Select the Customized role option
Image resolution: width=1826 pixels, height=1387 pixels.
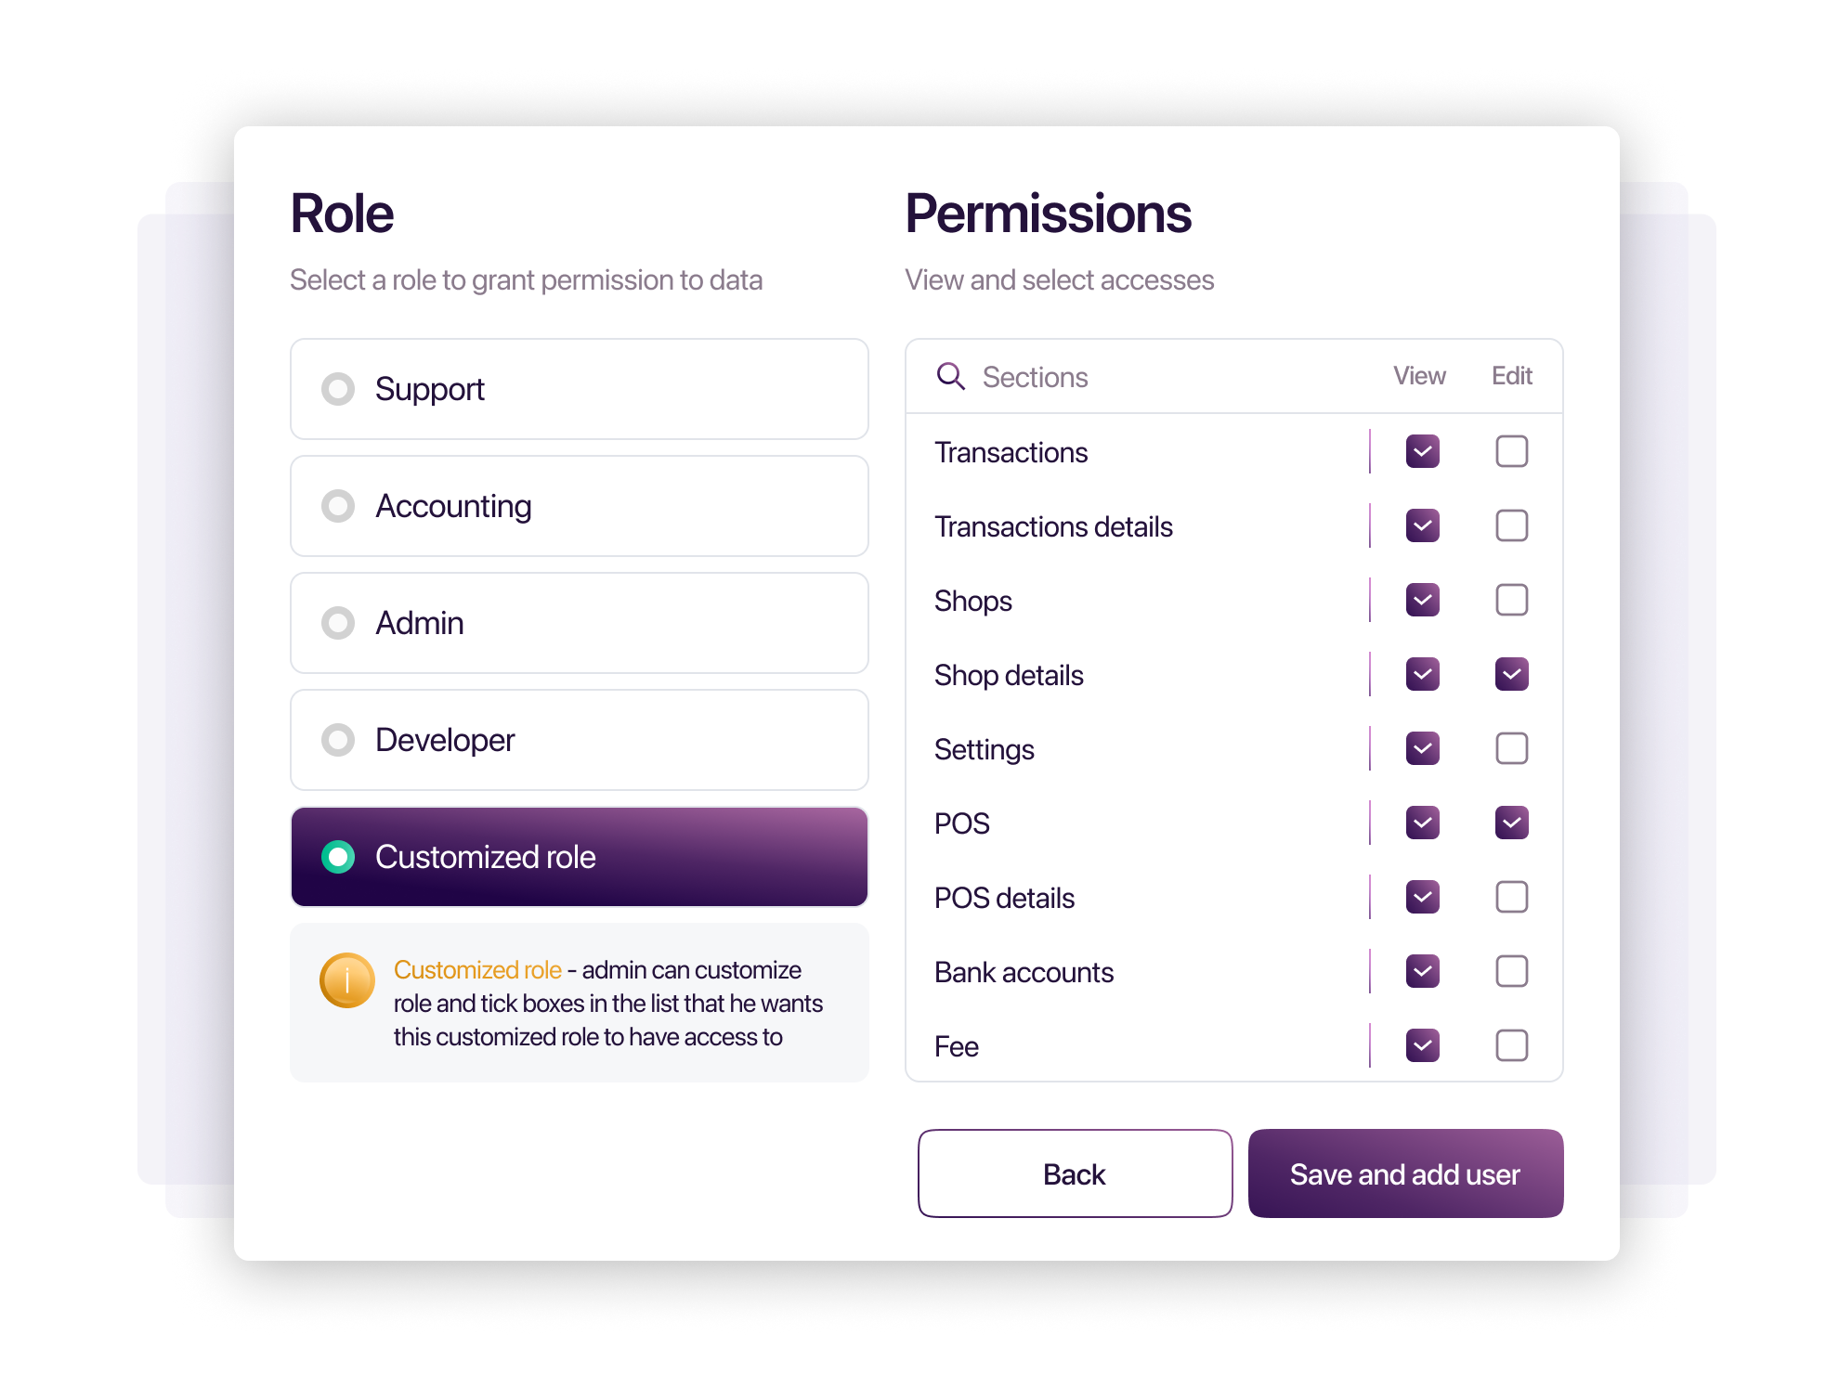tap(579, 857)
